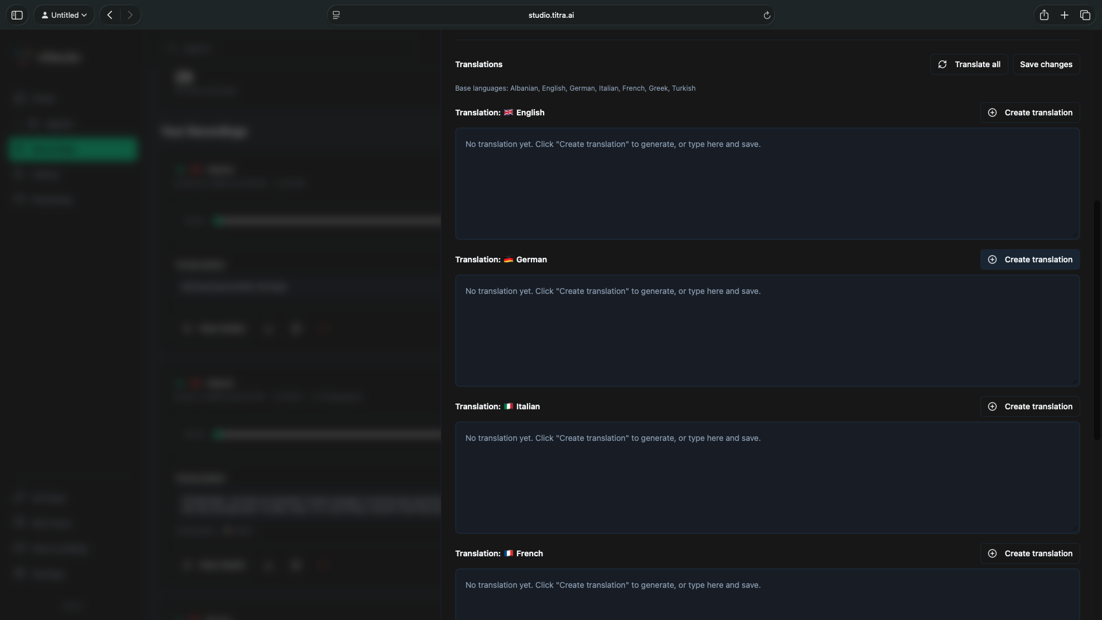
Task: Go back with the browser back arrow
Action: tap(110, 15)
